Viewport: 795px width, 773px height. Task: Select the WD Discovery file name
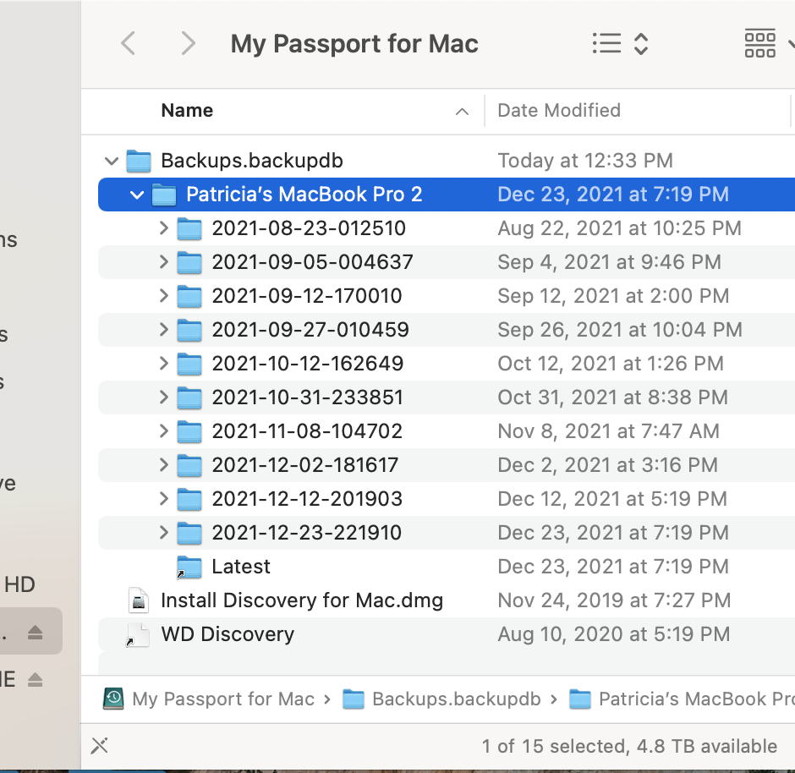(x=228, y=634)
